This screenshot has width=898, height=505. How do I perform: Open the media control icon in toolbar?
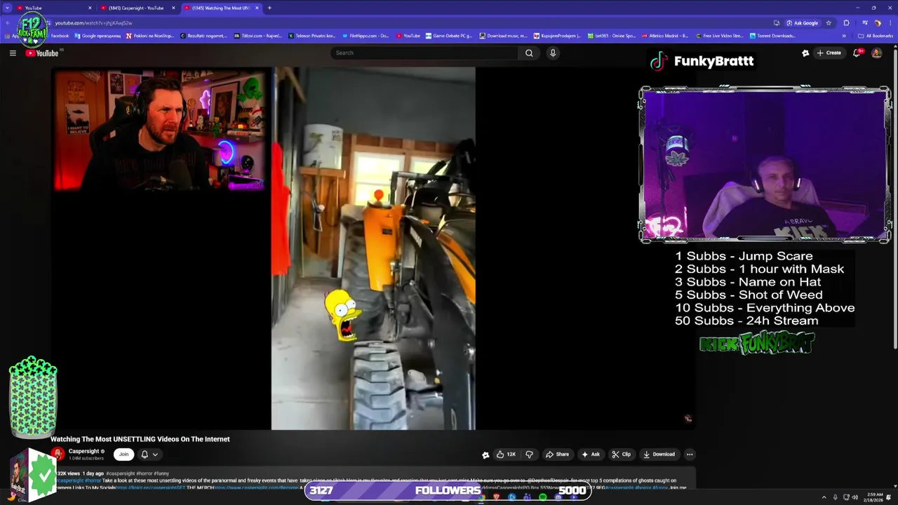865,22
